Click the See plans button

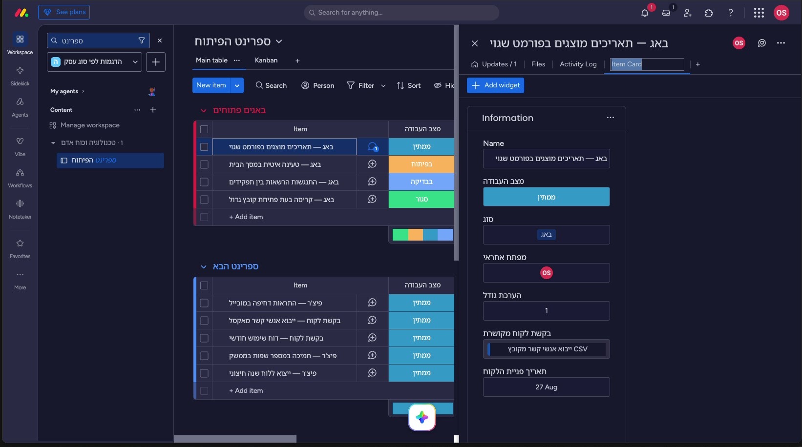(64, 12)
